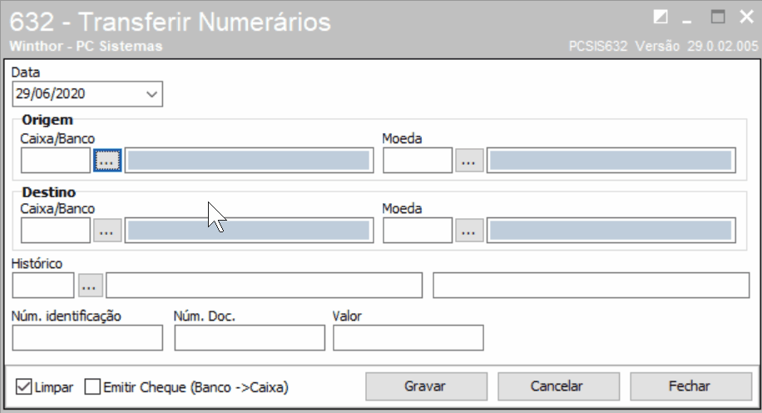Click the Origem Caixa/Banco description box

tap(250, 161)
